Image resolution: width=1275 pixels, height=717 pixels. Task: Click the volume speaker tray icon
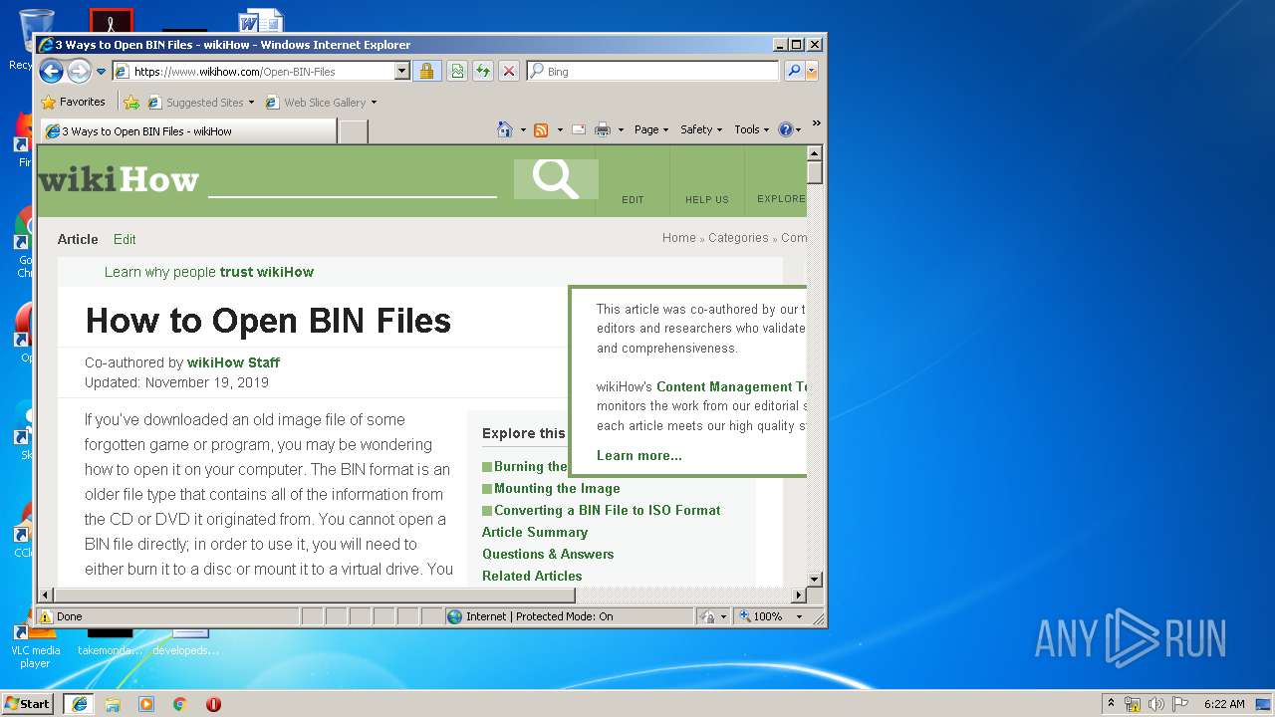[x=1156, y=704]
